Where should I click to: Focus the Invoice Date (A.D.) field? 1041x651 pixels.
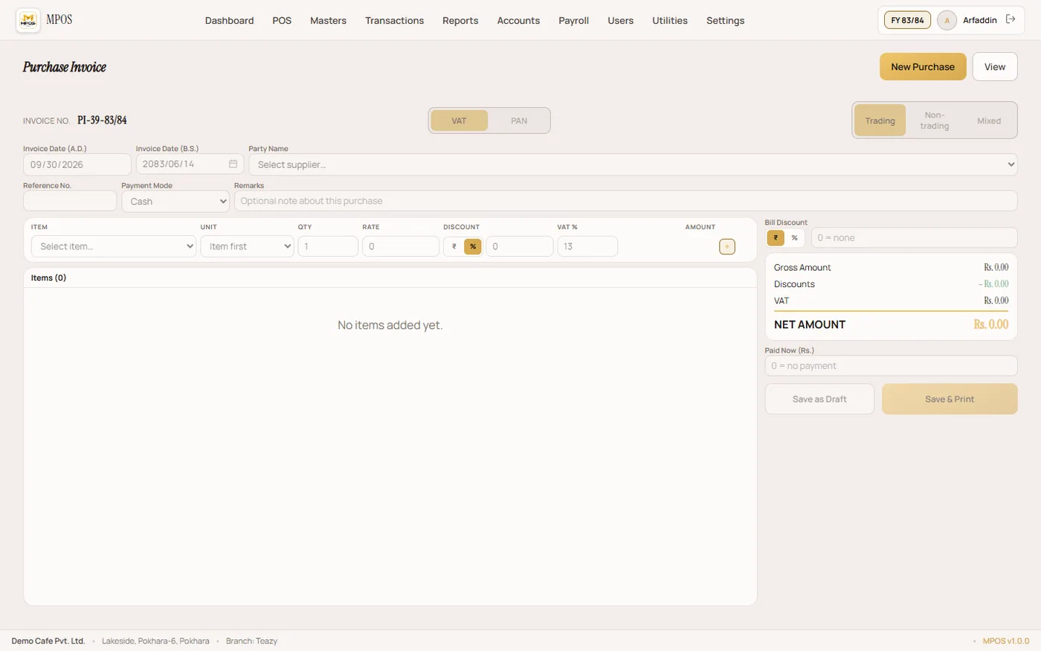click(x=77, y=164)
